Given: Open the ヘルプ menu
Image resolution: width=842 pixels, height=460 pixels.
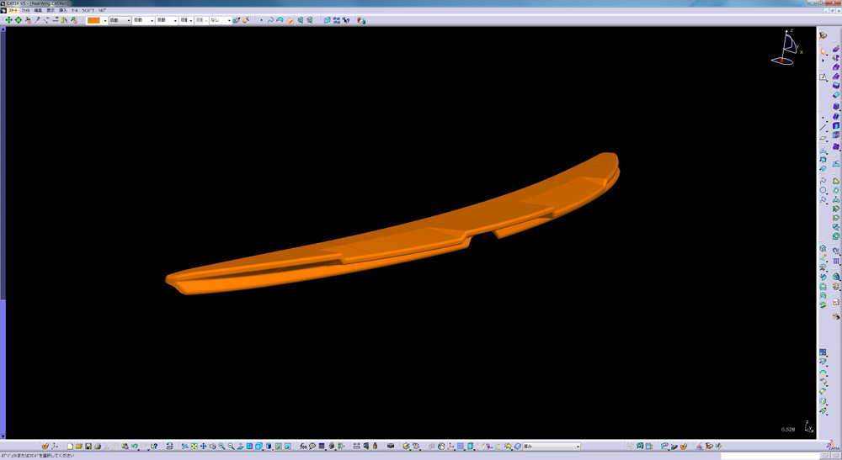Looking at the screenshot, I should (x=102, y=10).
